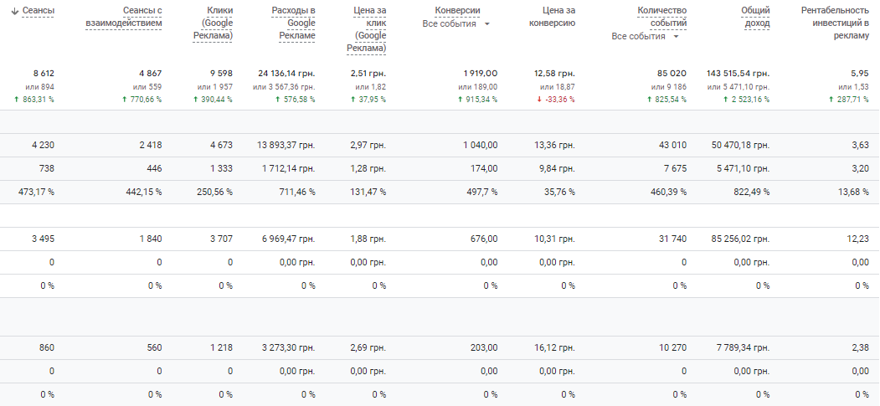Select event count cell 43 010
The height and width of the screenshot is (406, 880).
672,146
